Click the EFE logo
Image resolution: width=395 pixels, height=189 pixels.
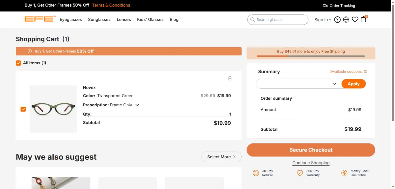pos(40,19)
